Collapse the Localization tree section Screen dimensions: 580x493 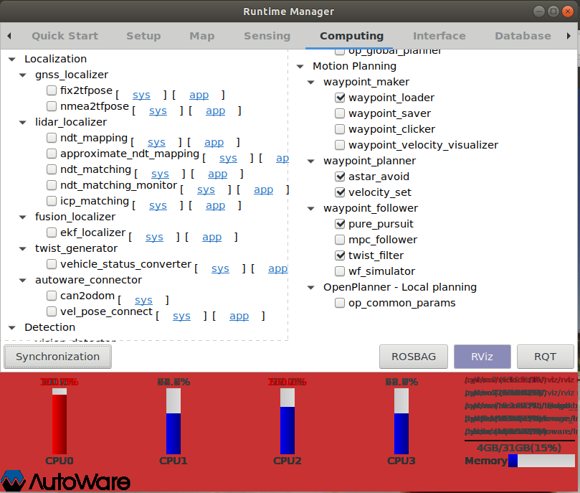click(11, 58)
